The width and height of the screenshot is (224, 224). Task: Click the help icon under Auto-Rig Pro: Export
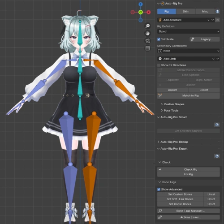pyautogui.click(x=217, y=156)
